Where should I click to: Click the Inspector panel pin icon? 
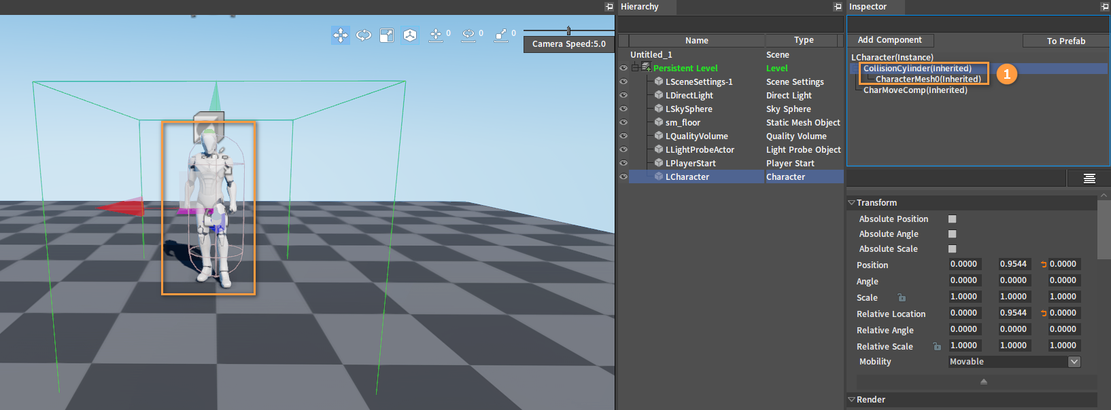coord(1105,7)
